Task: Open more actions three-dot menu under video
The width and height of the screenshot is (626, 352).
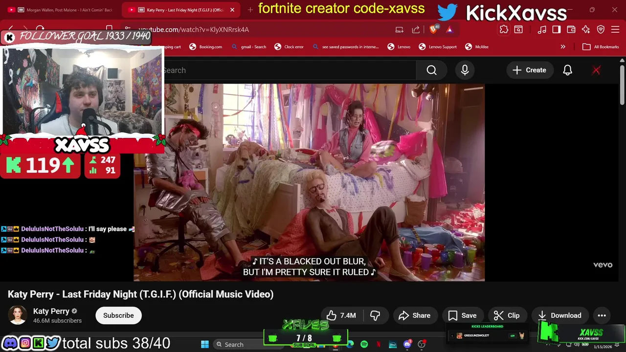Action: click(x=602, y=315)
